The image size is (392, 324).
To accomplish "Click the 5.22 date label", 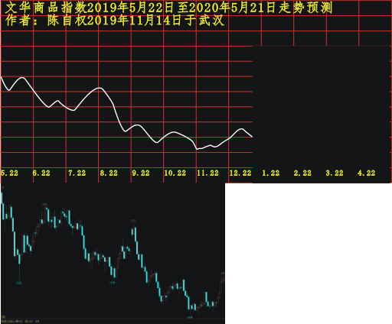I will pos(9,173).
